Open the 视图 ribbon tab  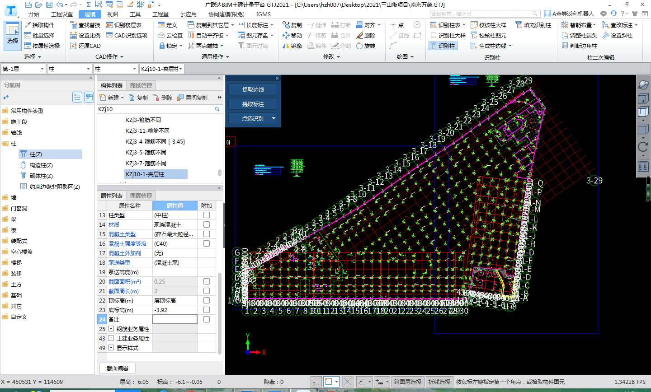(113, 14)
